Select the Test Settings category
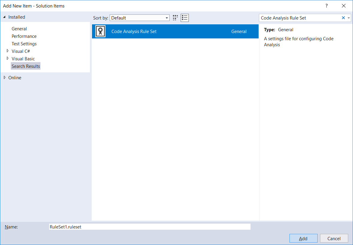This screenshot has height=245, width=353. pos(24,44)
